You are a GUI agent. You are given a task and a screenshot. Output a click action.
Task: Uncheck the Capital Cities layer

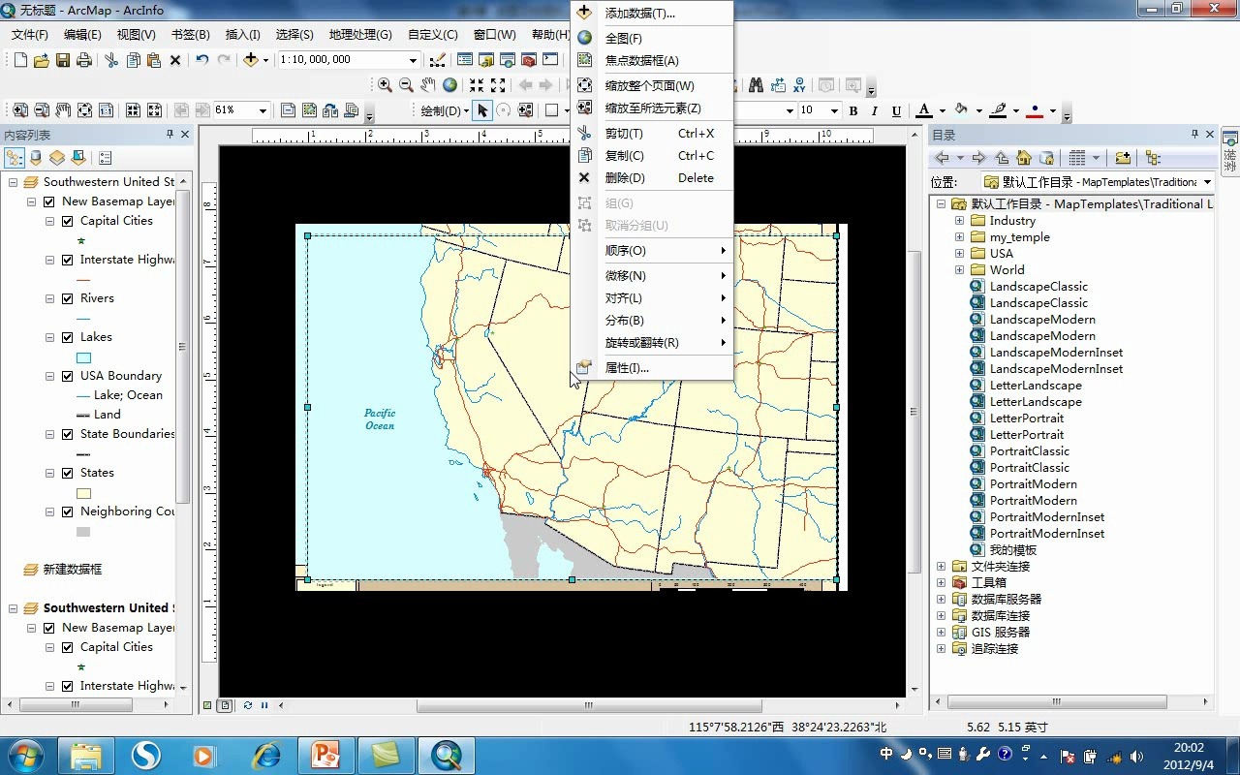pyautogui.click(x=68, y=221)
